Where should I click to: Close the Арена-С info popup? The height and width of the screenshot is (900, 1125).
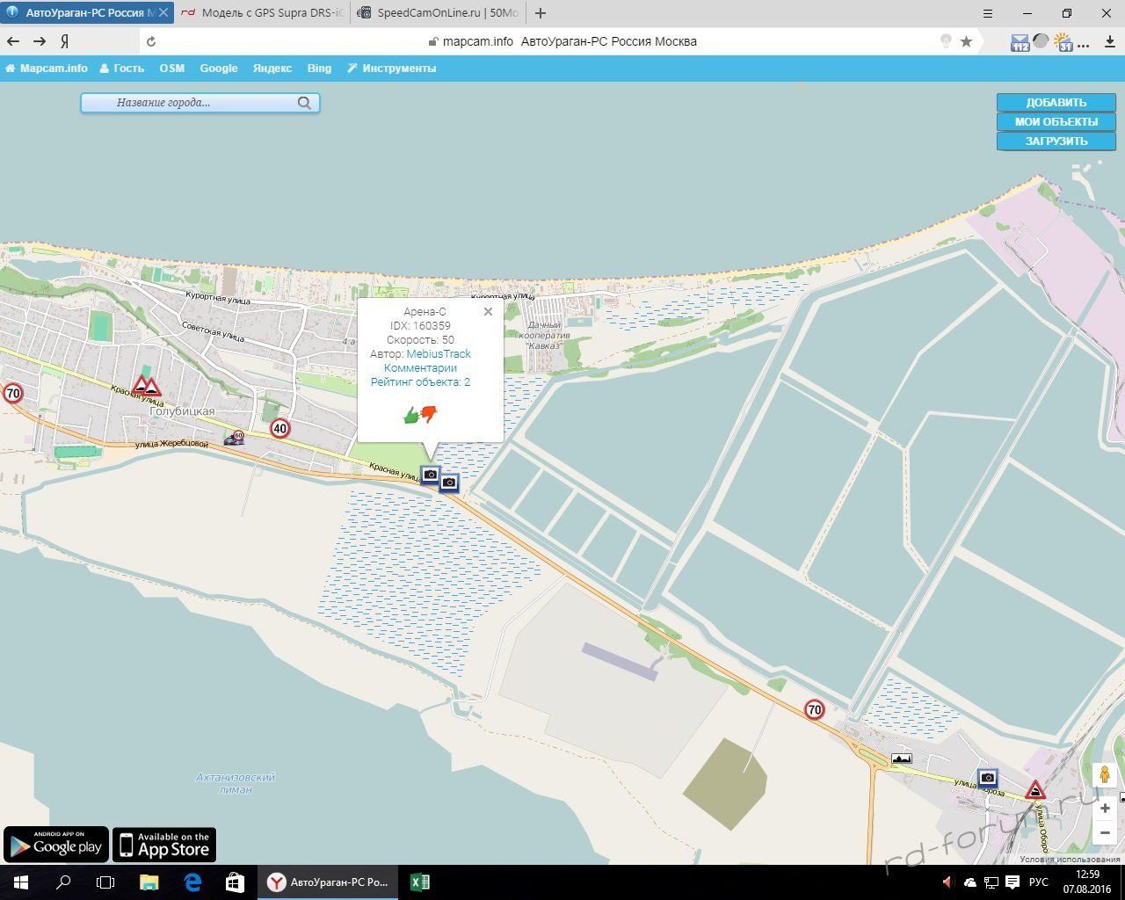pos(488,312)
